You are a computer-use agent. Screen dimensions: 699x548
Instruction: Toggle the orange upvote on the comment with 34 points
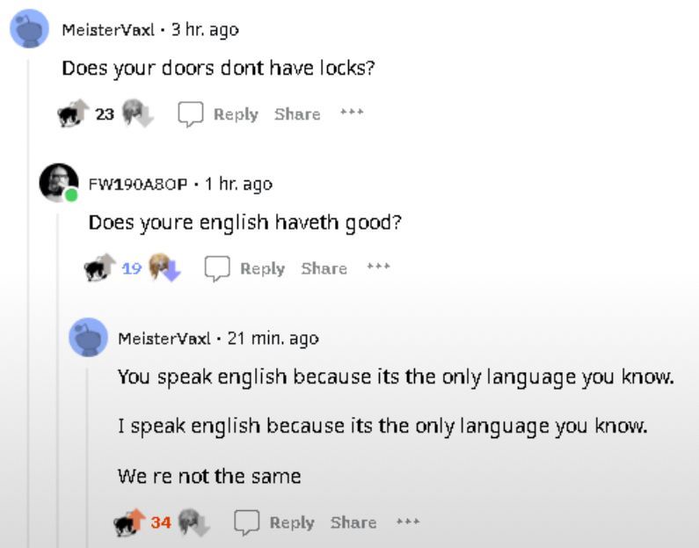pos(130,522)
